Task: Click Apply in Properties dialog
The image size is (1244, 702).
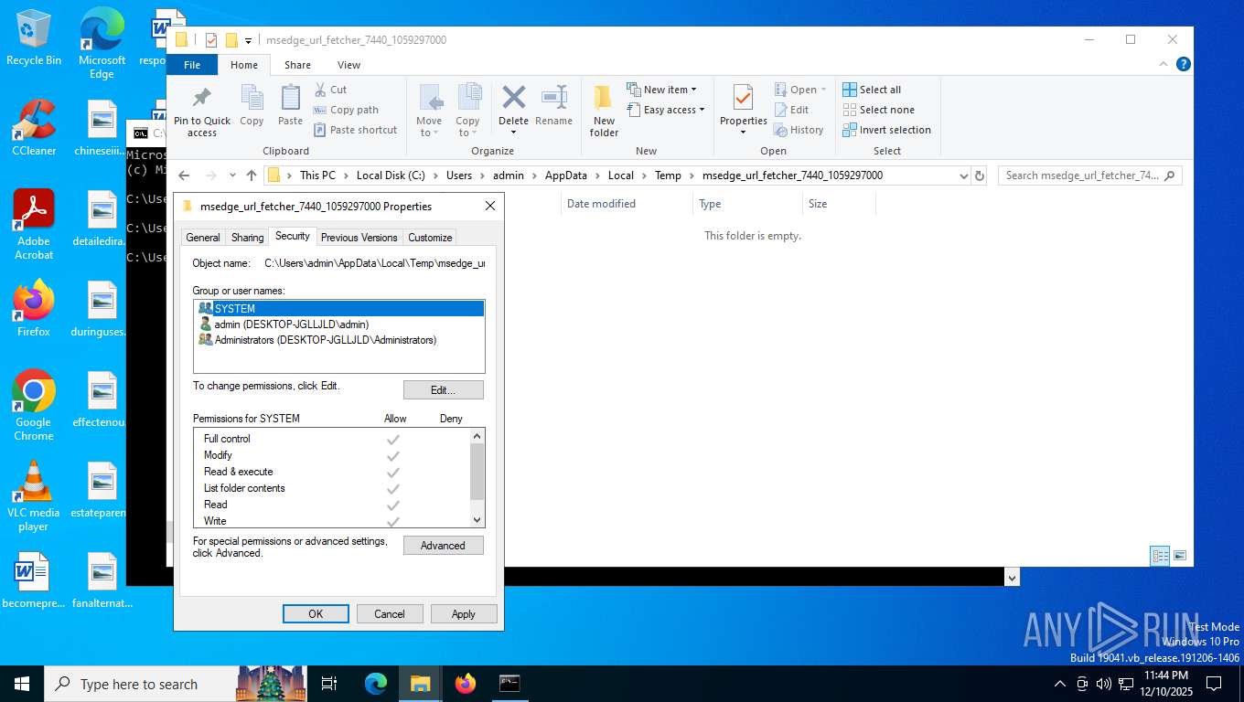Action: (464, 614)
